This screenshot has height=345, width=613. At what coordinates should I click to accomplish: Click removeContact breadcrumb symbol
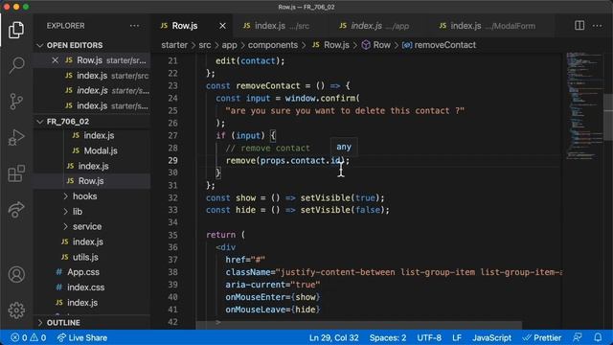pyautogui.click(x=440, y=45)
